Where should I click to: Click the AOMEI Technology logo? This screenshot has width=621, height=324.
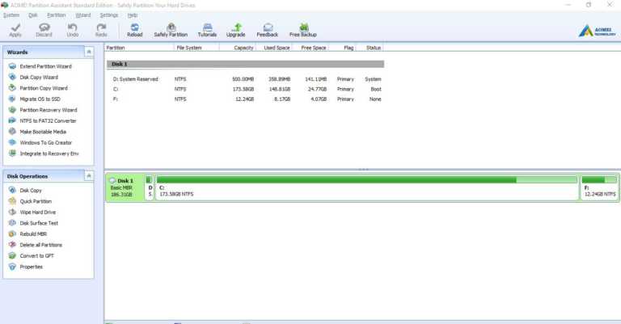coord(598,31)
